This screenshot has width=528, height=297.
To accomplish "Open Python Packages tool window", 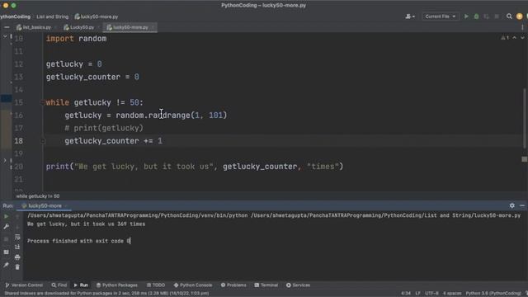I will pyautogui.click(x=117, y=285).
